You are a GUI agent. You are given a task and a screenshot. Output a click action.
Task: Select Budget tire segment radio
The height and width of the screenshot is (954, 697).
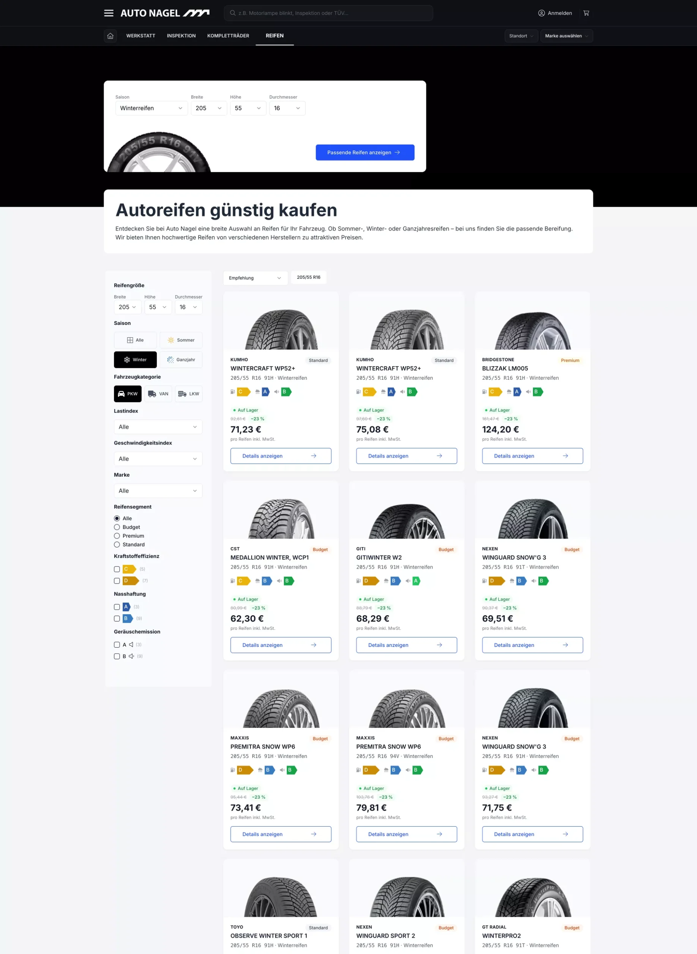(x=117, y=527)
